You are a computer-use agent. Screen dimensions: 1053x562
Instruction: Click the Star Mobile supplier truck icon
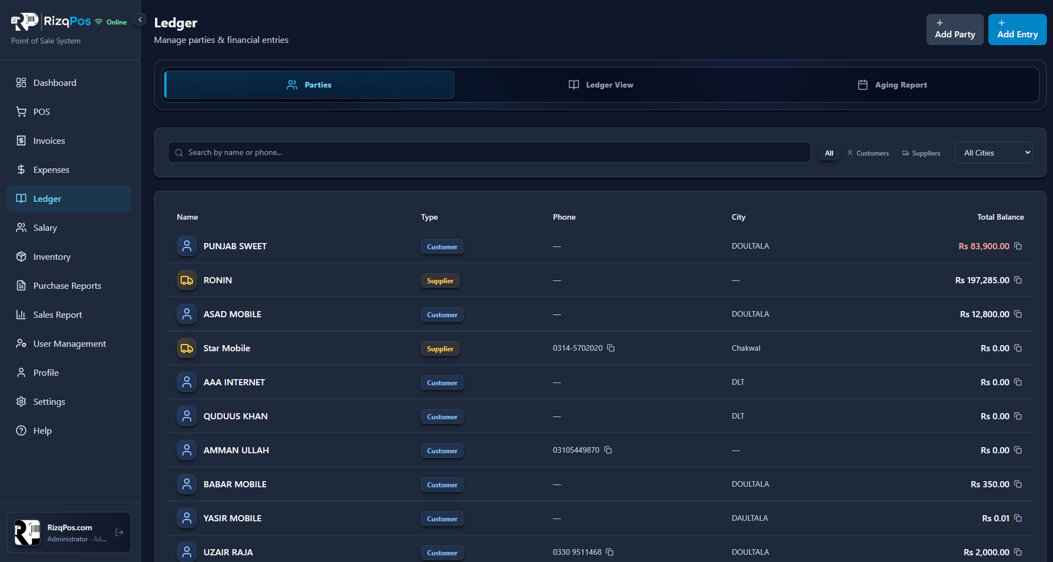[187, 348]
